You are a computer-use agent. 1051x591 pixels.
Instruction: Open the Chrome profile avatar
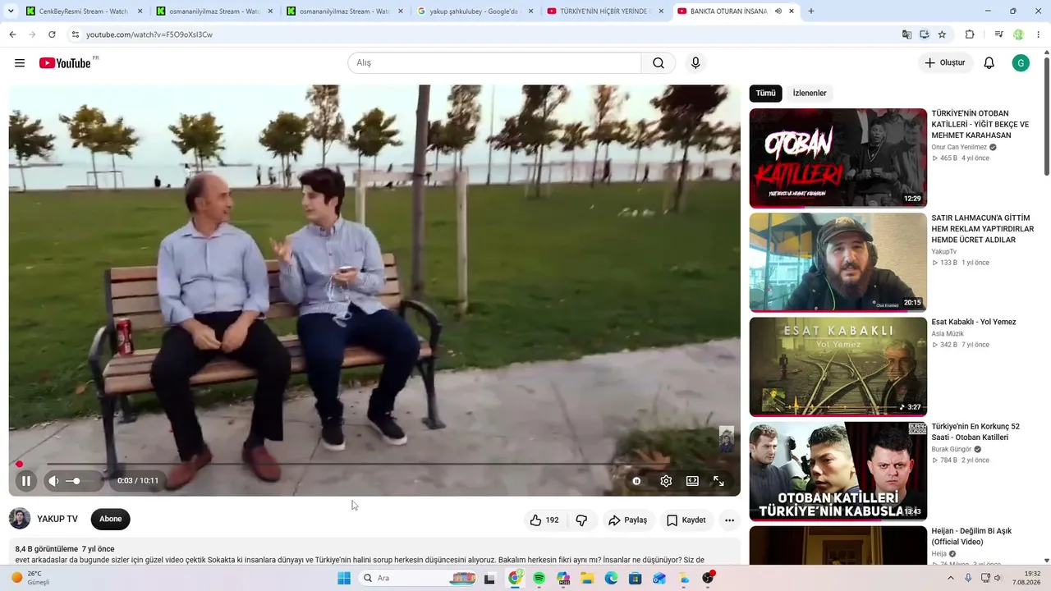1019,34
